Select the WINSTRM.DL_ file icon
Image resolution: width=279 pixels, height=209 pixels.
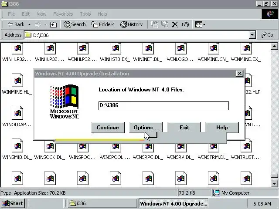pos(214,148)
